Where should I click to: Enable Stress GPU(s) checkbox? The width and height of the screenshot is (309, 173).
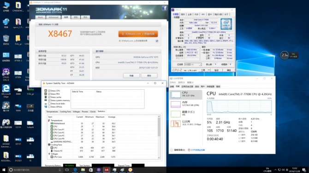tap(49, 107)
